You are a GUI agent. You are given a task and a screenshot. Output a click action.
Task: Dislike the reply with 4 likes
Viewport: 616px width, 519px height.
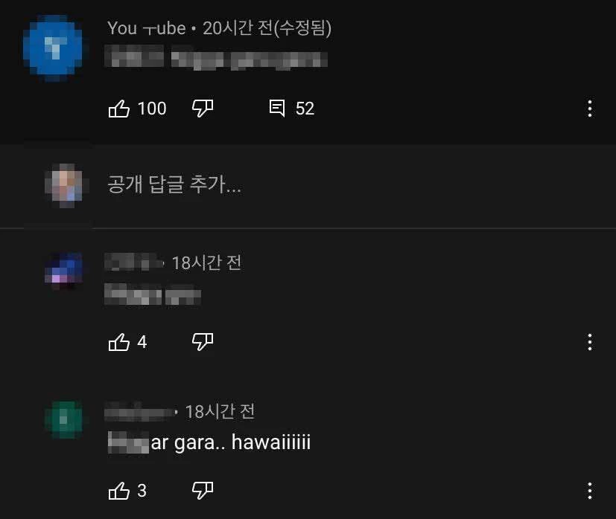click(203, 342)
